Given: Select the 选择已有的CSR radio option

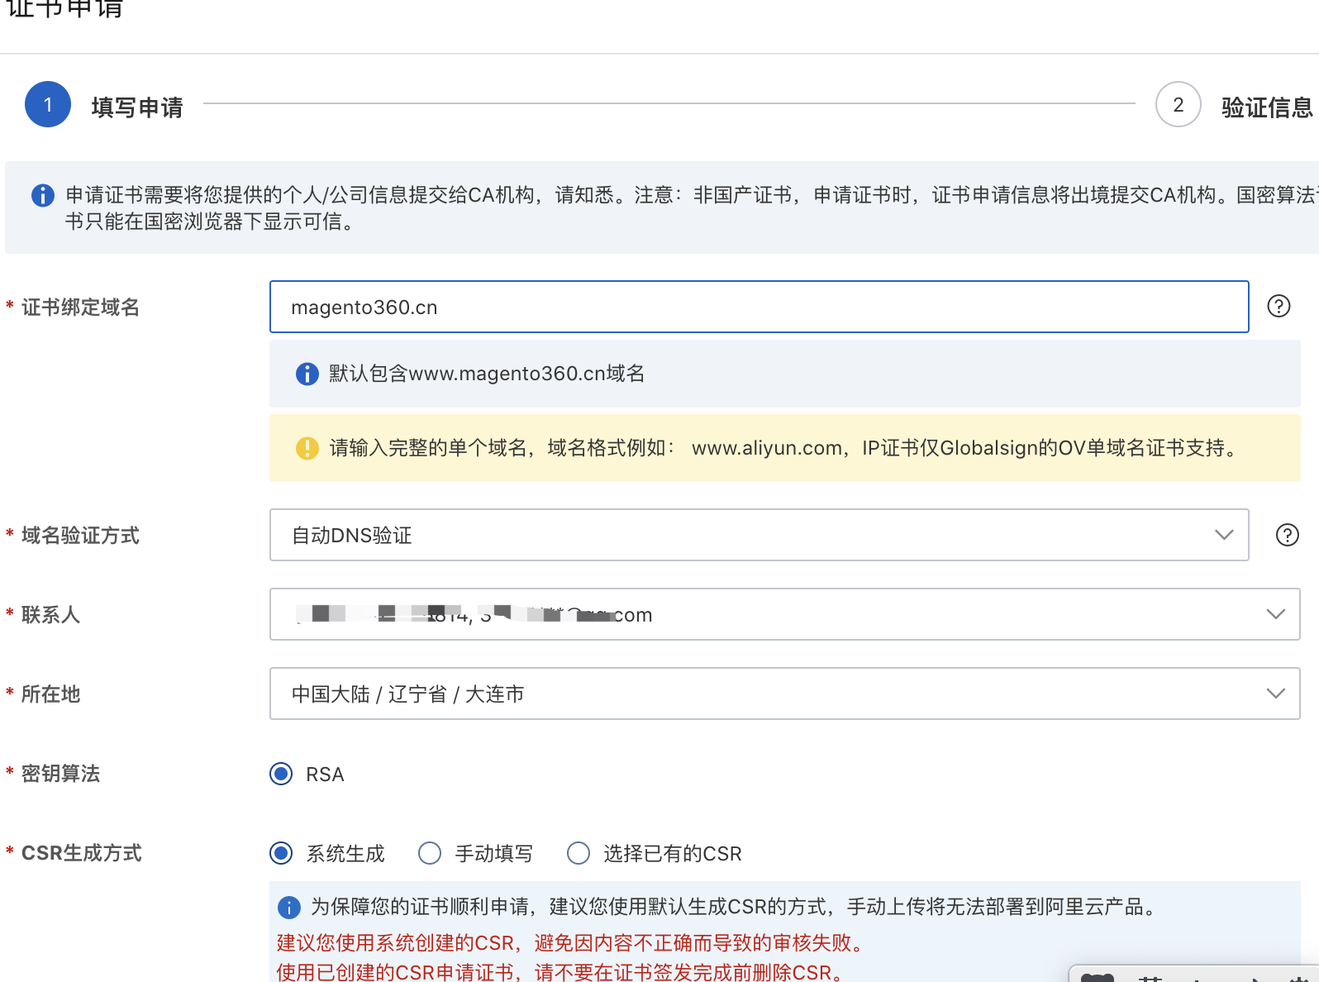Looking at the screenshot, I should coord(579,853).
